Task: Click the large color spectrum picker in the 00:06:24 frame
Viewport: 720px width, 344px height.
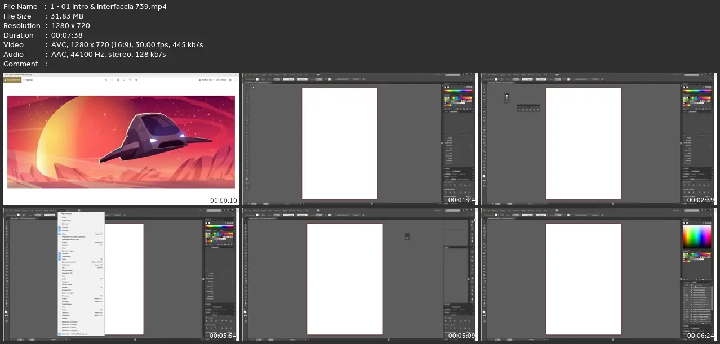Action: pyautogui.click(x=697, y=236)
